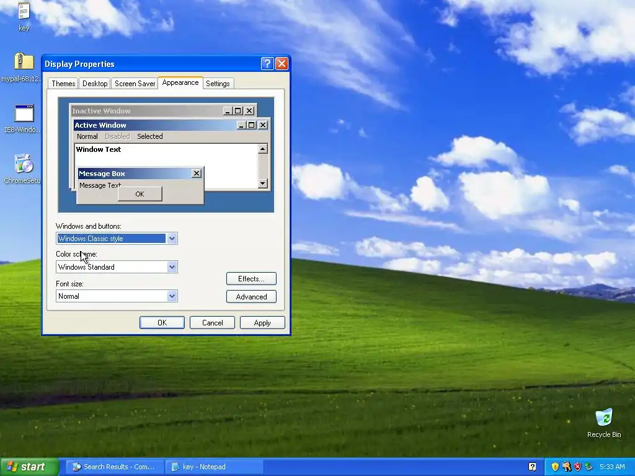Click the Active Window preview close icon

click(263, 125)
